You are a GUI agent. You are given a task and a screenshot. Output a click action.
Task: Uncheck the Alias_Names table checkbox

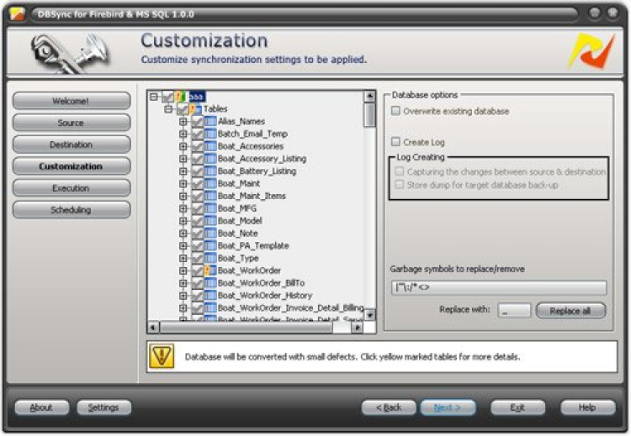[198, 121]
